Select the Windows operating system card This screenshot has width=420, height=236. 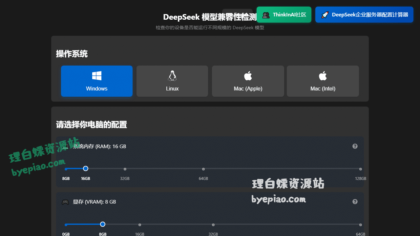pos(97,81)
